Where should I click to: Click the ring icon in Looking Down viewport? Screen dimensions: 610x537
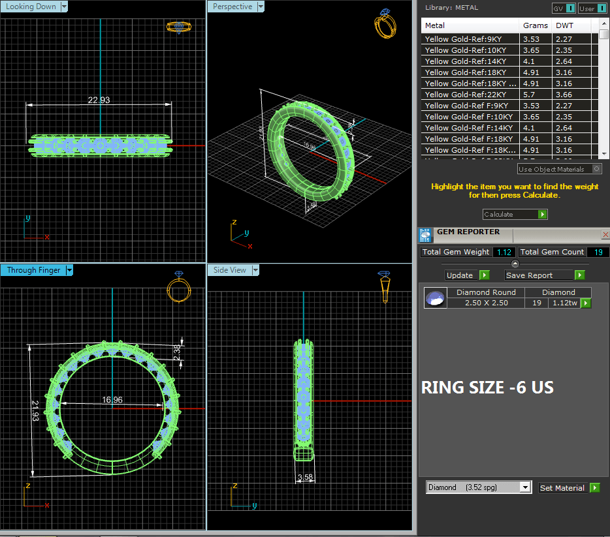pos(178,27)
